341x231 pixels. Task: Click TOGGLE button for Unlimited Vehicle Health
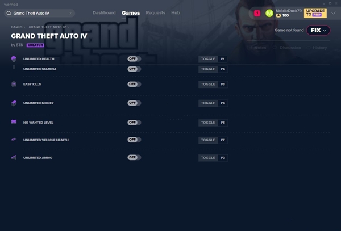pyautogui.click(x=208, y=140)
